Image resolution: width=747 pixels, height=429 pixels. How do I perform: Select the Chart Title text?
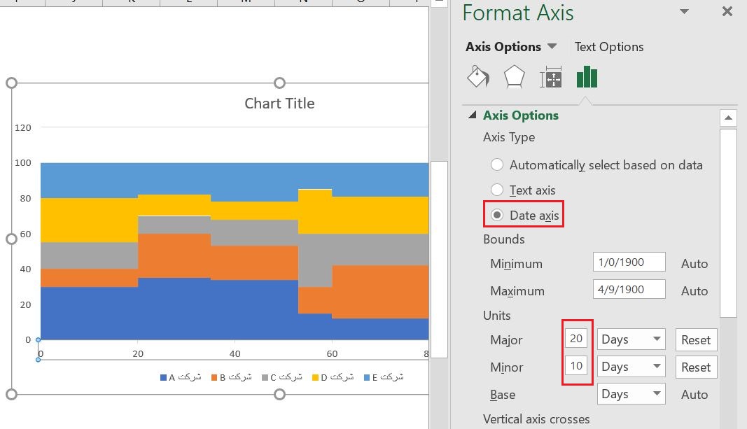(x=279, y=104)
